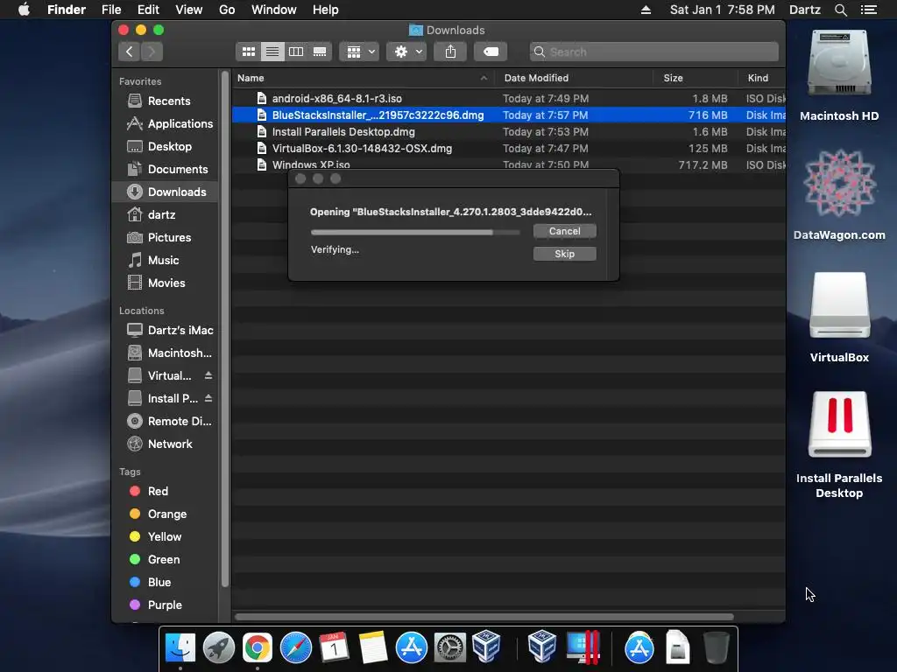Select the Purple tag
The height and width of the screenshot is (672, 897).
coord(165,605)
